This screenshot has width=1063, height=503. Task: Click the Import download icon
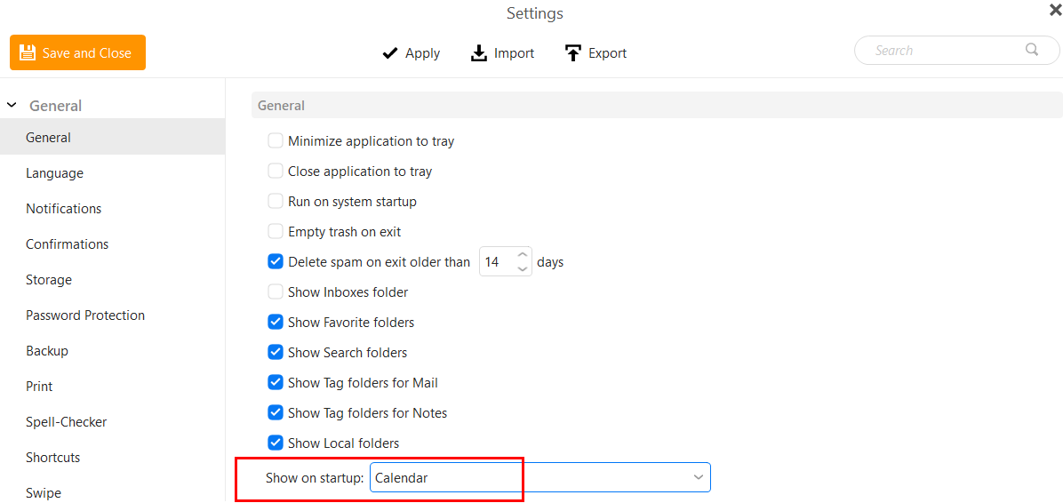[x=479, y=52]
